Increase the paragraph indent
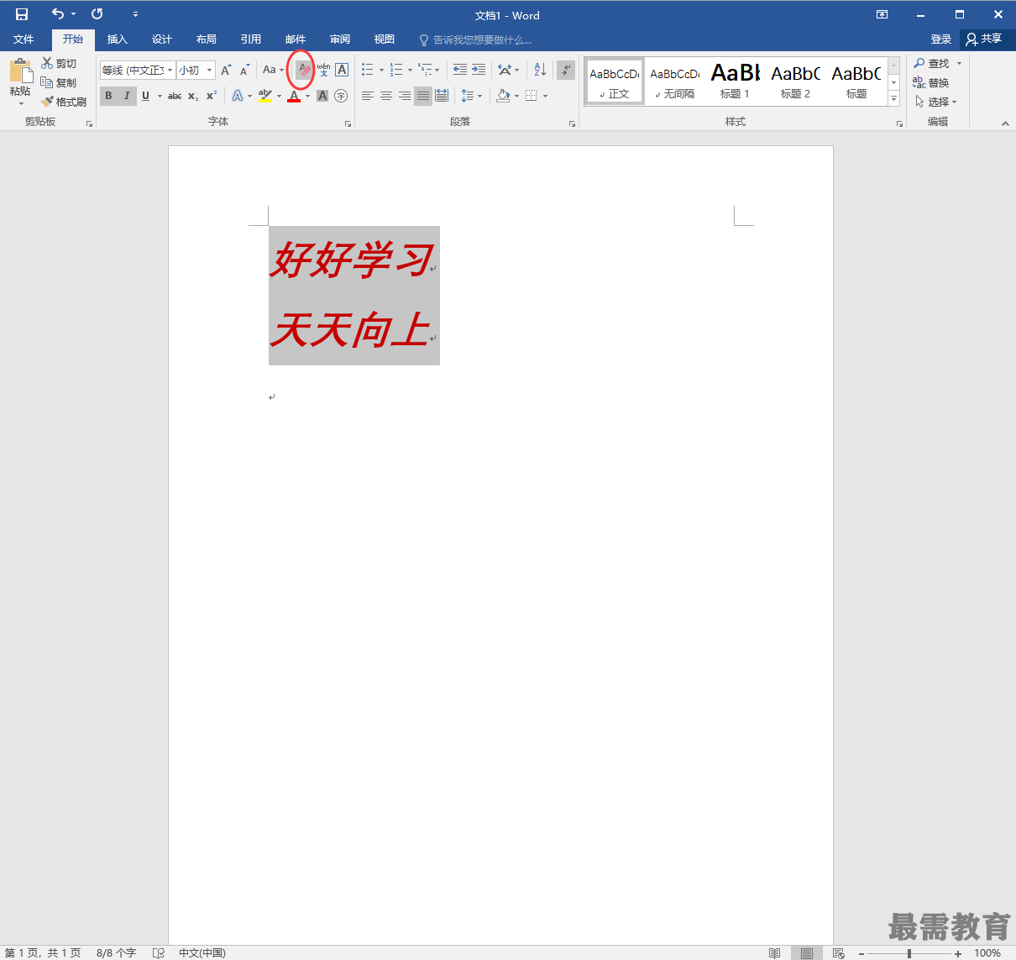1016x960 pixels. click(x=479, y=71)
